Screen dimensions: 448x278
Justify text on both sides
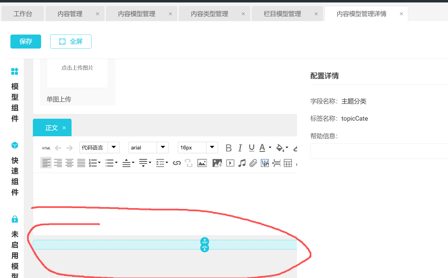coord(81,163)
